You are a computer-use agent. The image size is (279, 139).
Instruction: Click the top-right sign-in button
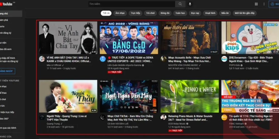pyautogui.click(x=274, y=4)
